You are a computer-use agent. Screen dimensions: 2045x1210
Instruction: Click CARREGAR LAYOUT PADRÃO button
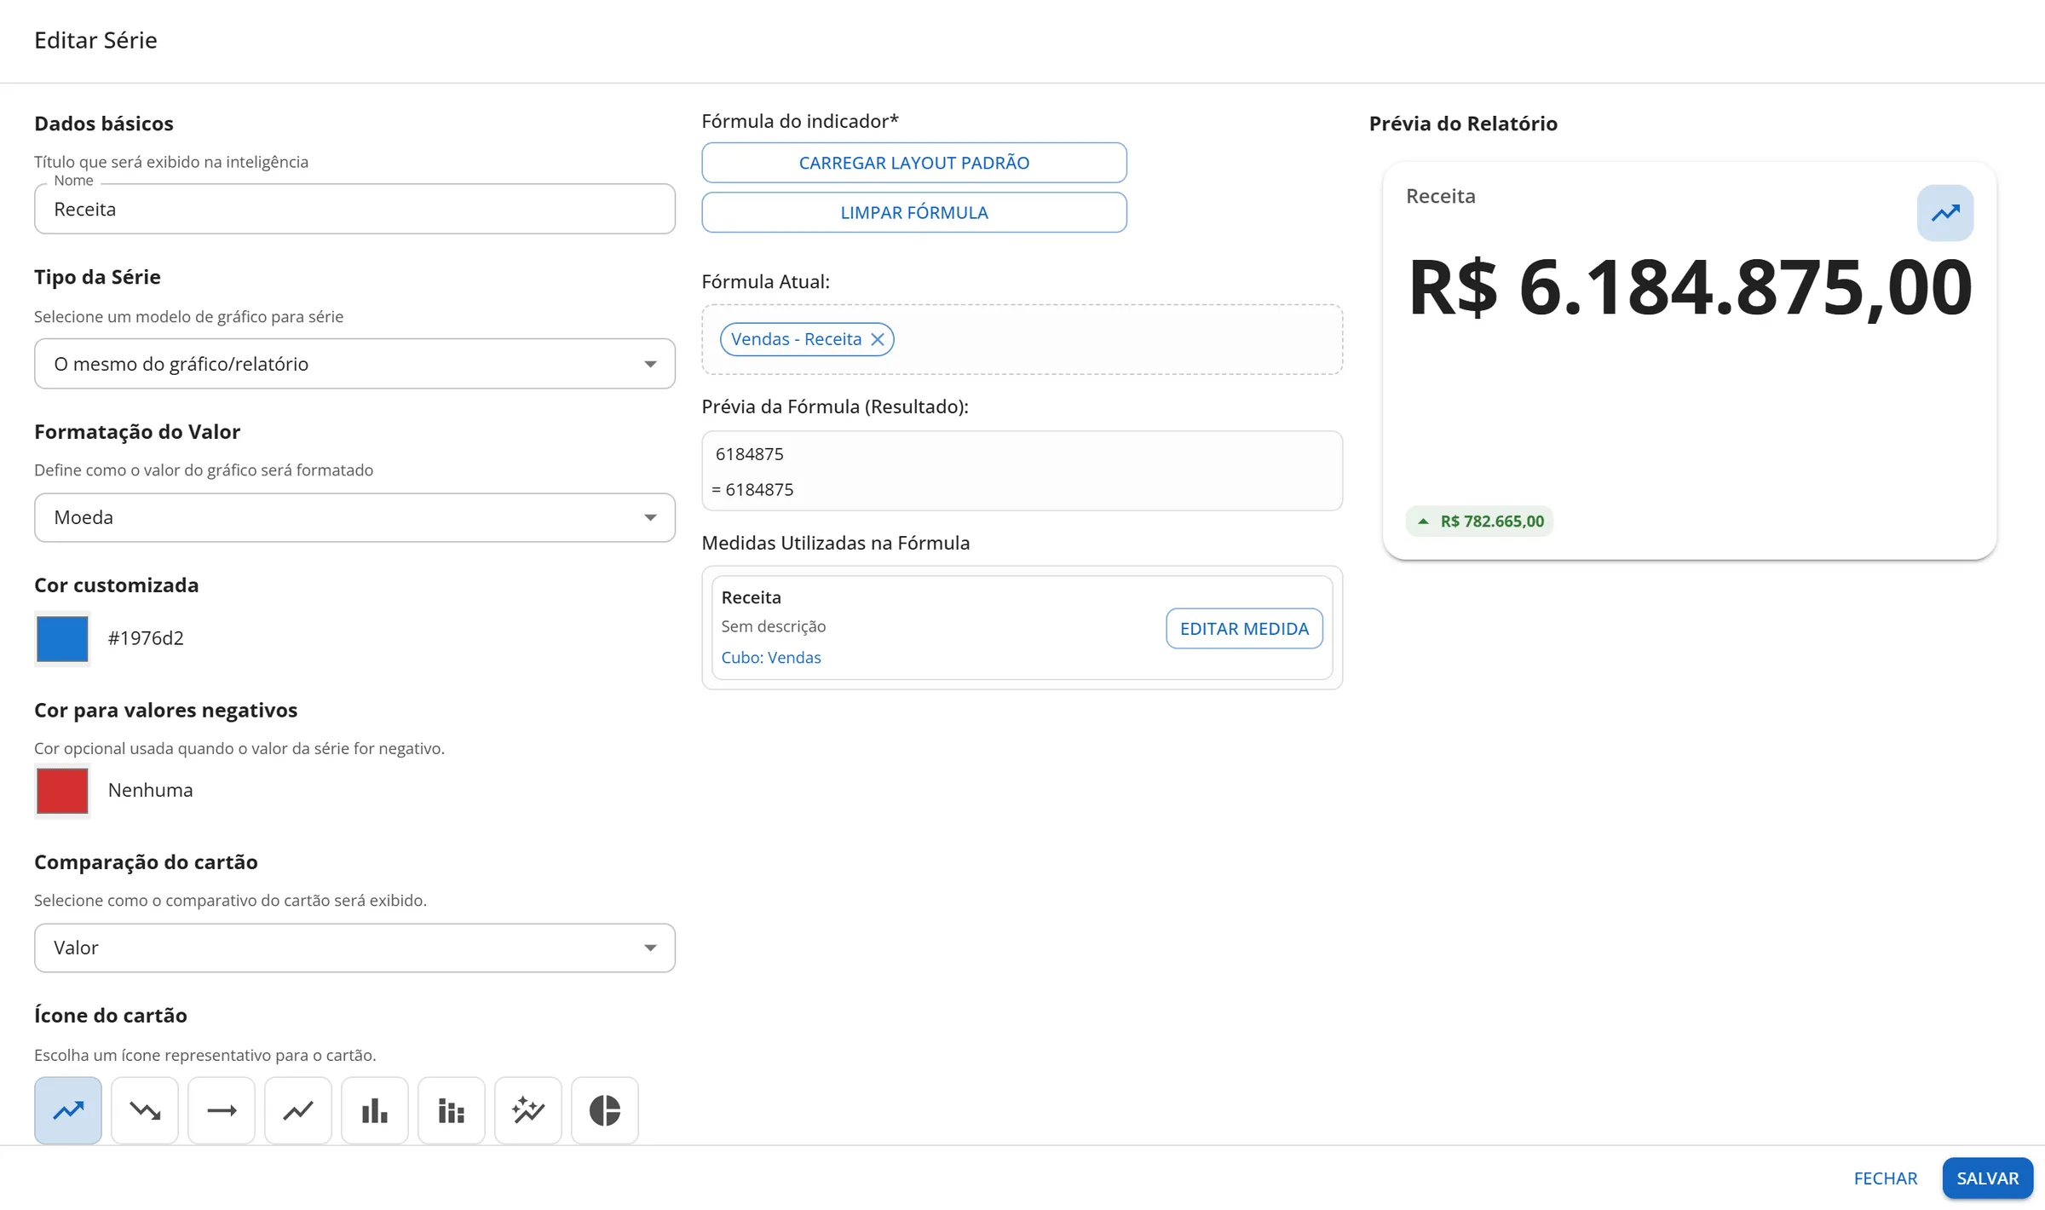tap(914, 163)
